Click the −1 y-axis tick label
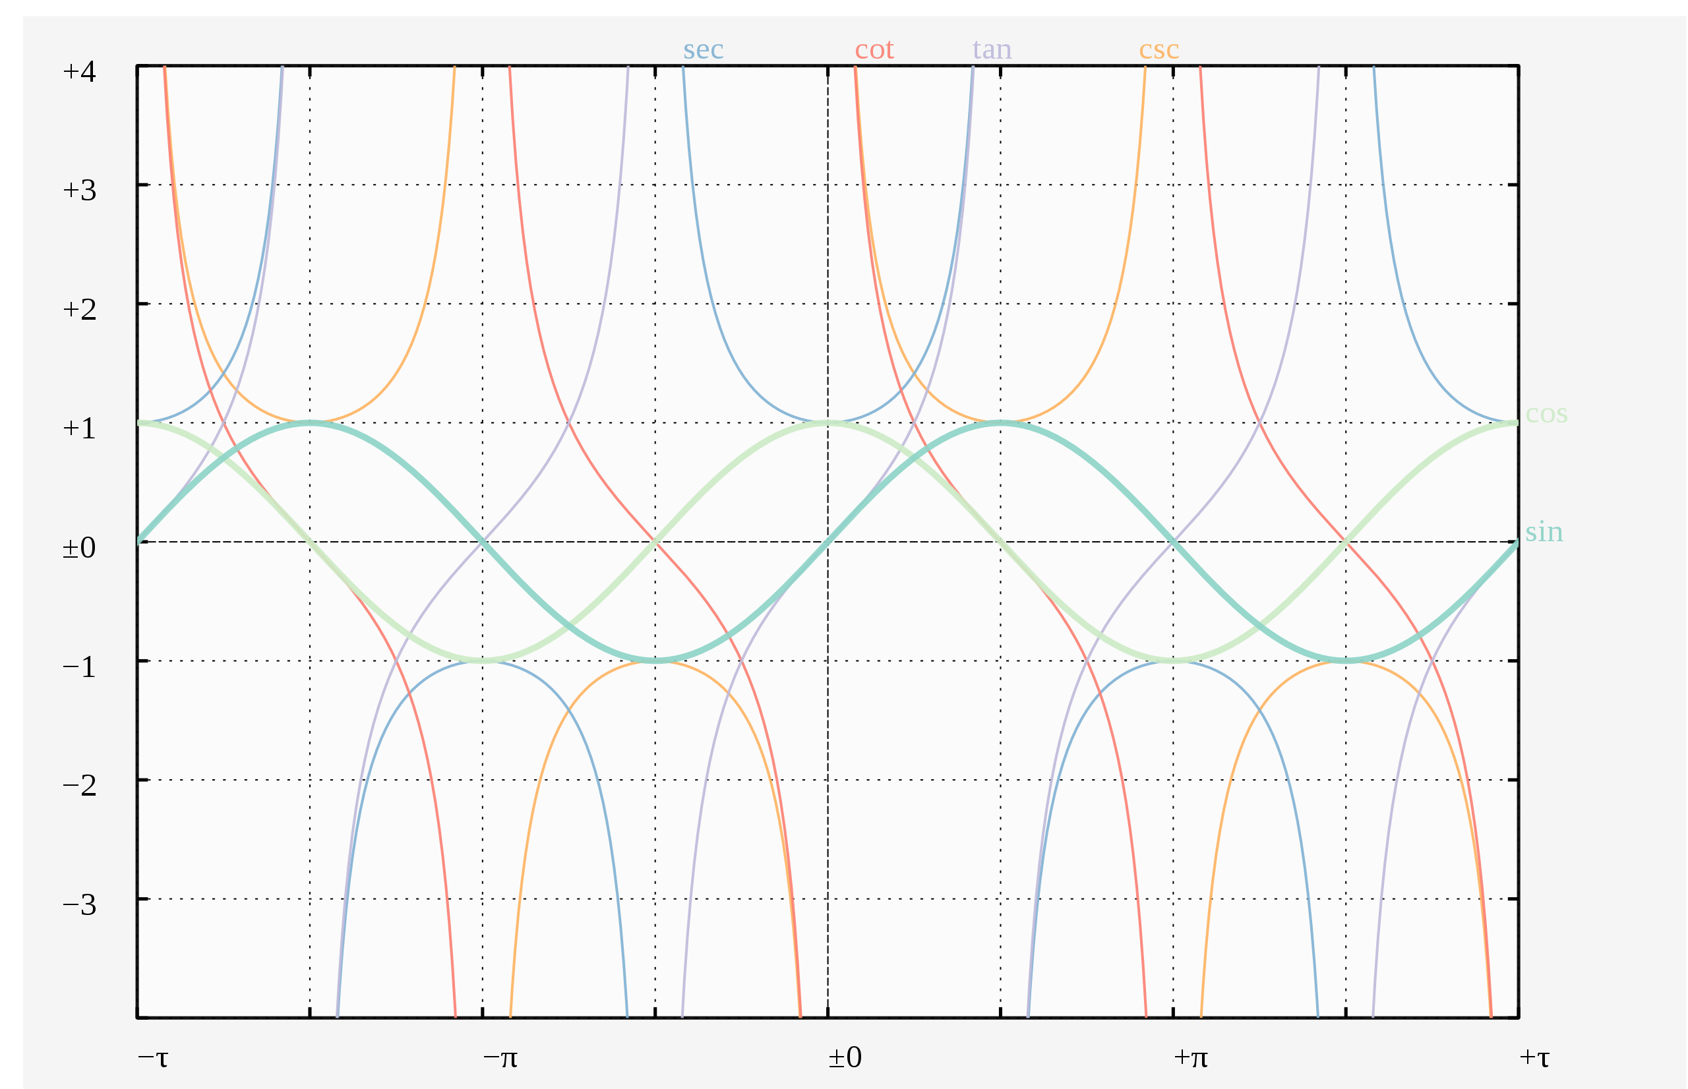 pos(79,667)
